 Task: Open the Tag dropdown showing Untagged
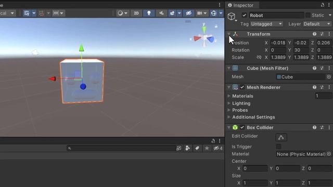(x=266, y=24)
